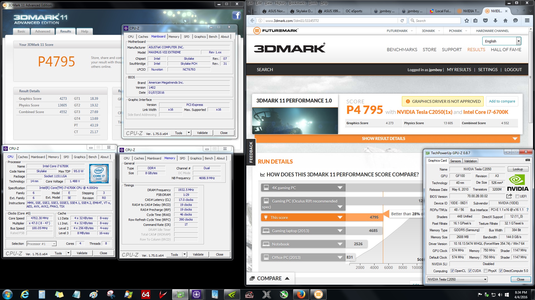Reload the 3dmark.com page
The height and width of the screenshot is (300, 535).
pyautogui.click(x=402, y=21)
